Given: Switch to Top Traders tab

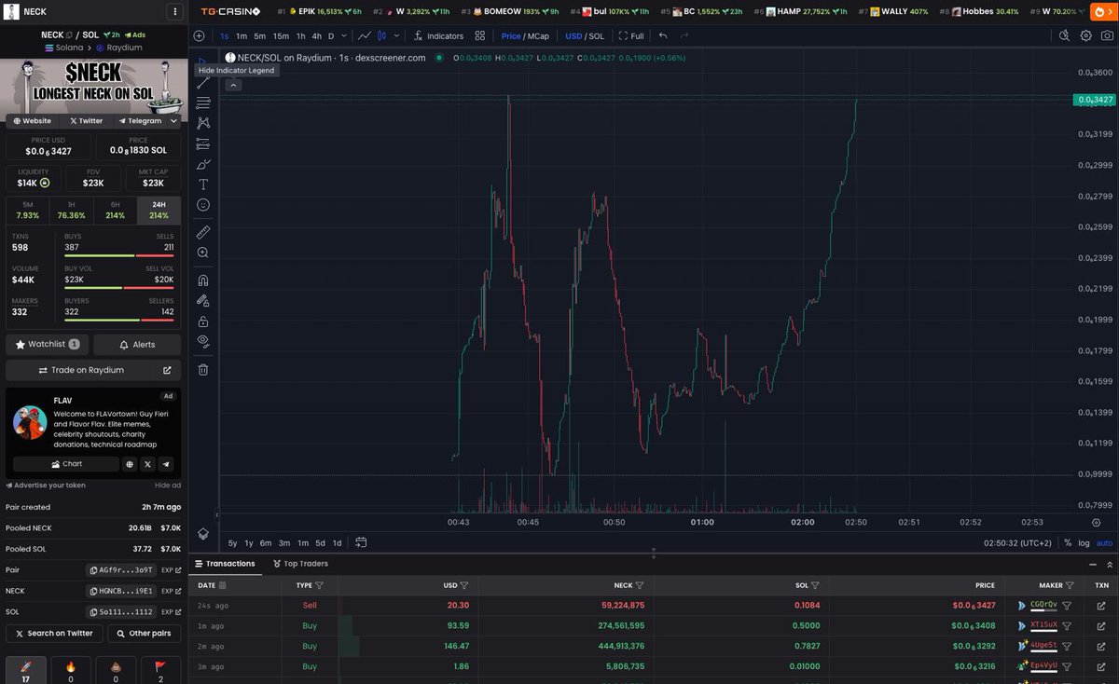Looking at the screenshot, I should click(300, 564).
